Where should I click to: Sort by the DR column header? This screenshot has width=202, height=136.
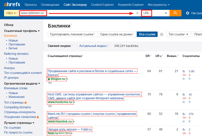147,56
